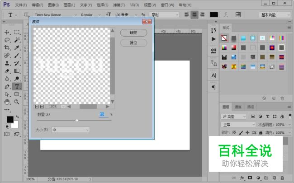The width and height of the screenshot is (294, 183).
Task: Select the Eyedropper tool
Action: click(x=17, y=47)
